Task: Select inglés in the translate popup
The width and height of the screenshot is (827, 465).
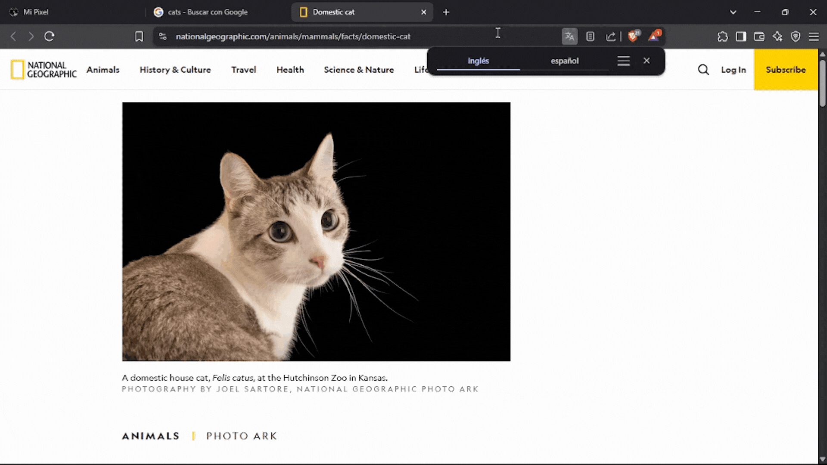Action: (478, 61)
